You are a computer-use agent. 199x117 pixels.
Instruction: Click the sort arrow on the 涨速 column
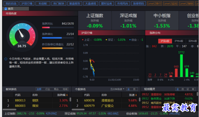[x=136, y=95]
